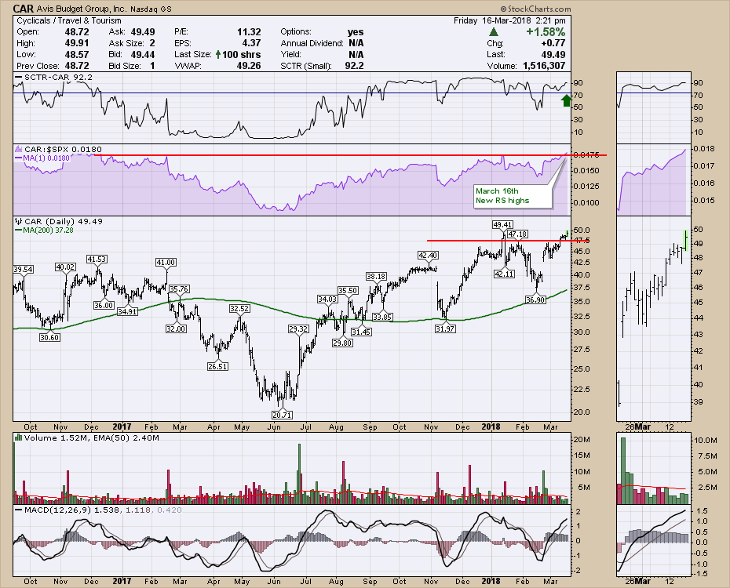Click the VWAP value '49.26'
The width and height of the screenshot is (730, 588).
(249, 66)
